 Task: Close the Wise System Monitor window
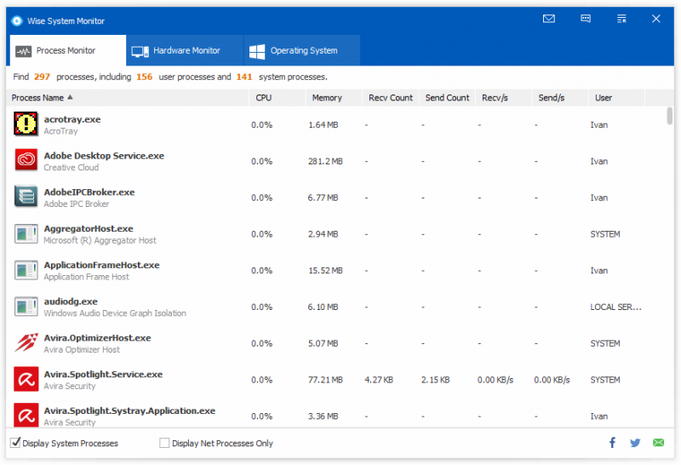click(x=655, y=19)
